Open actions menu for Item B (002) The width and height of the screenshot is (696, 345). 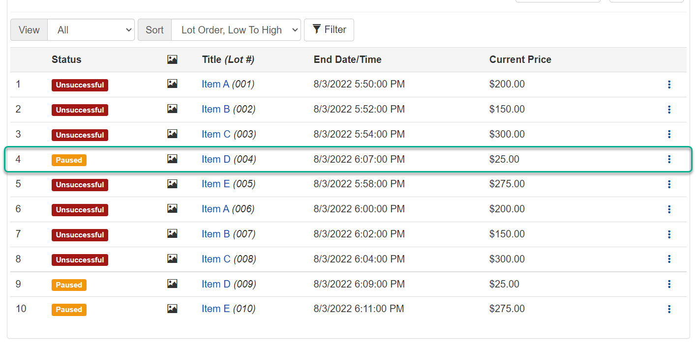pos(669,110)
